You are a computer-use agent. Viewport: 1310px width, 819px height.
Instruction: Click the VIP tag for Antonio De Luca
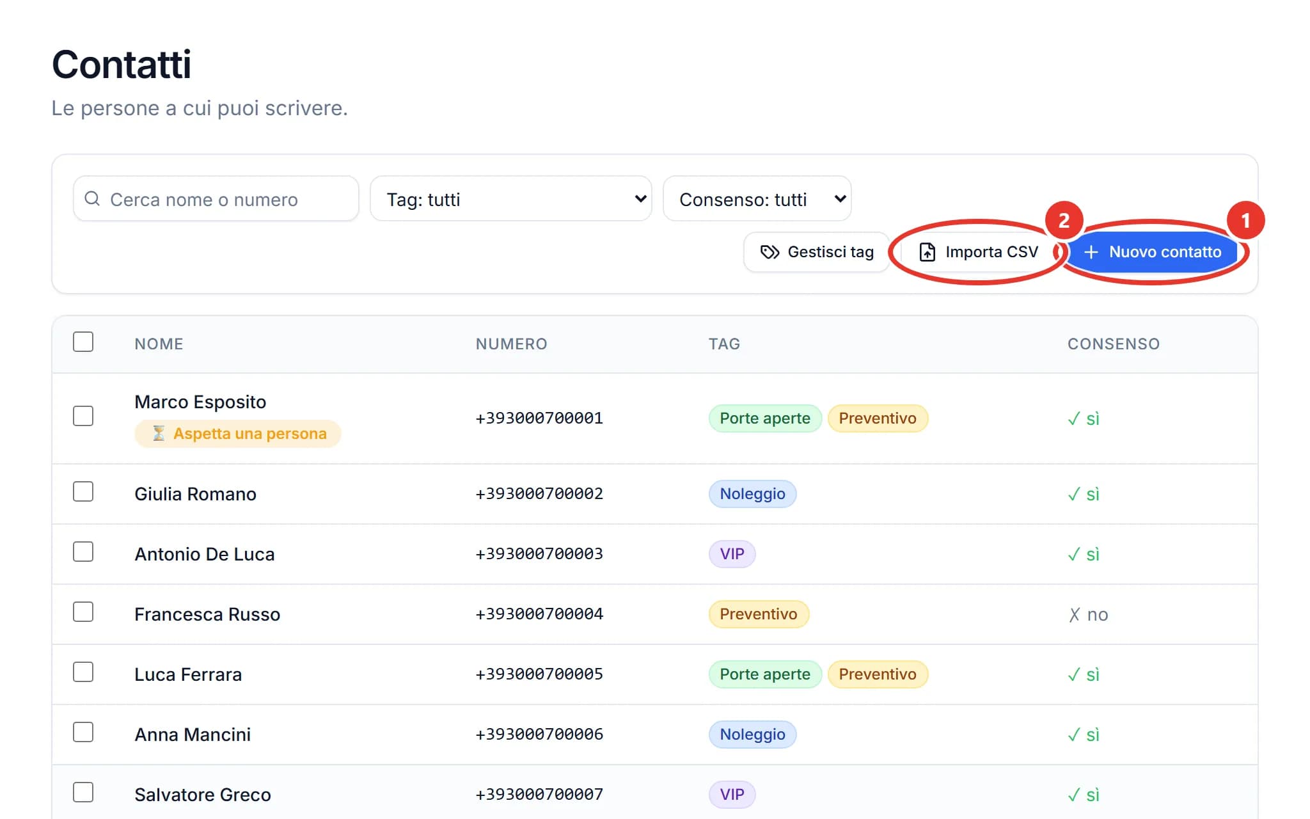click(x=732, y=554)
